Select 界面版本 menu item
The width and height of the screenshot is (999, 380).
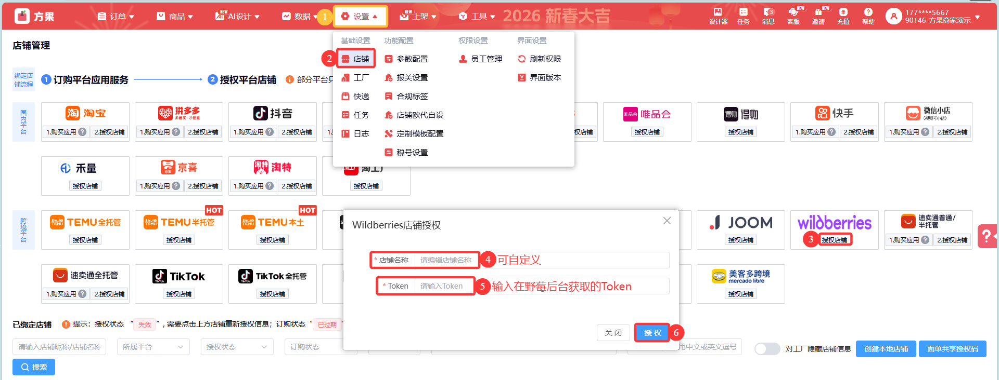[x=540, y=78]
